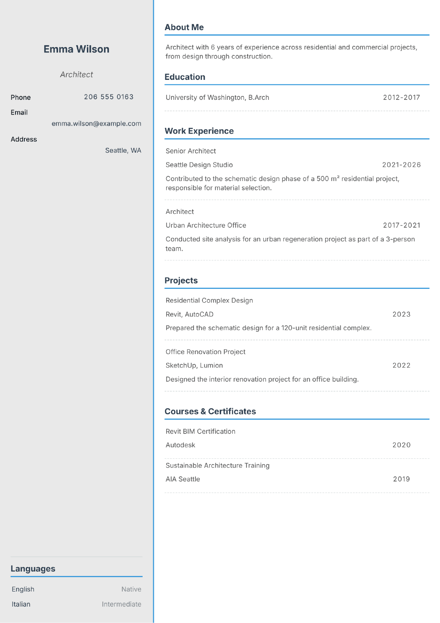Click the urban regeneration site analysis description
This screenshot has height=623, width=440.
pos(290,244)
